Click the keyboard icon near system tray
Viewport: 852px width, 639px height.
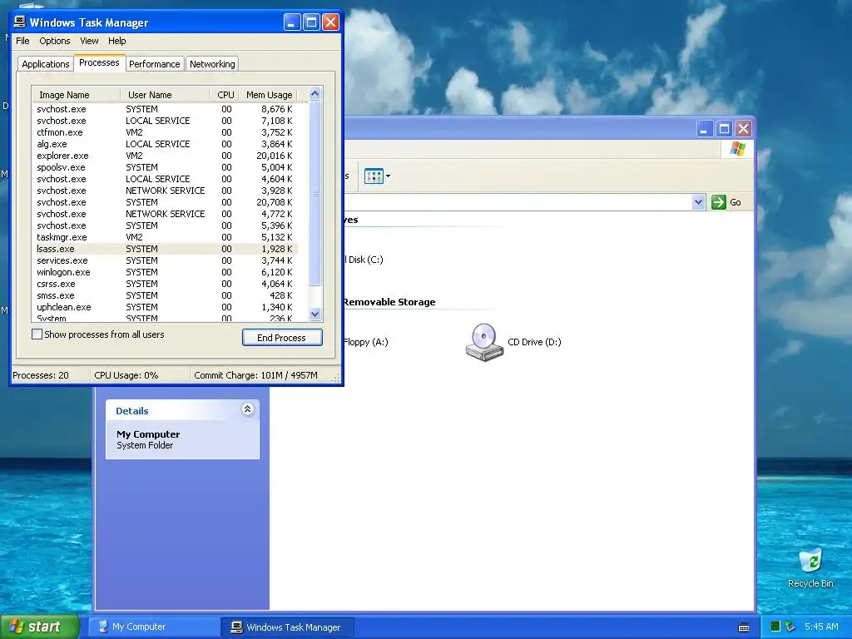744,627
